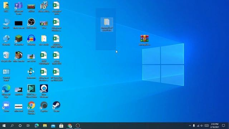229x129 pixels.
Task: Launch the Google Chrome desktop shortcut
Action: pyautogui.click(x=31, y=108)
